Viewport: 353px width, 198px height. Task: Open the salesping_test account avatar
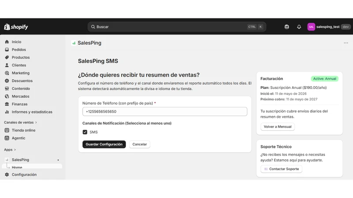(311, 27)
